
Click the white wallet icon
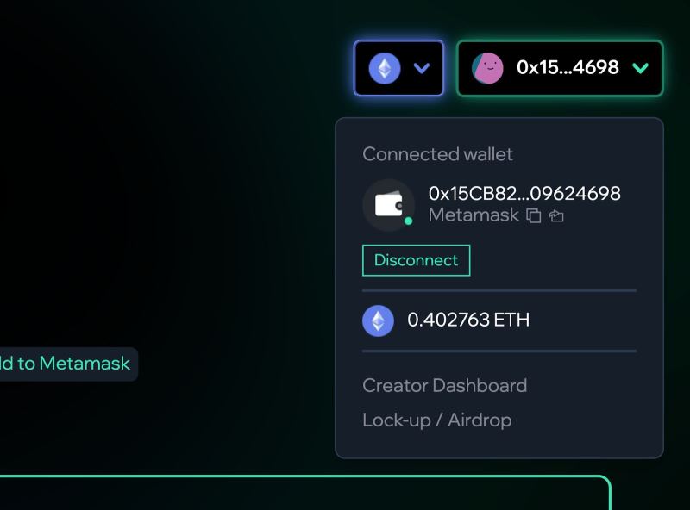tap(389, 205)
